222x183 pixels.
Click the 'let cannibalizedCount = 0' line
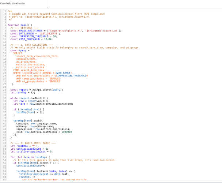coord(30,149)
